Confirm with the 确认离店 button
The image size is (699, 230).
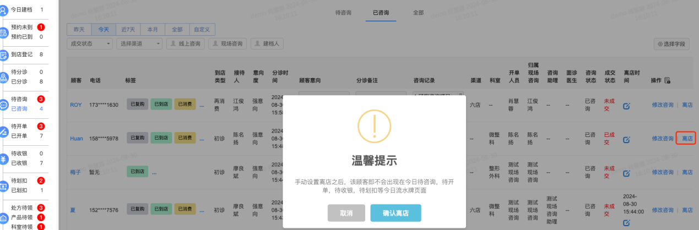point(395,213)
